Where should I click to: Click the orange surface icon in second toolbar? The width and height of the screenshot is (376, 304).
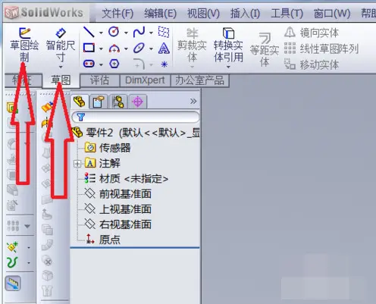point(47,107)
